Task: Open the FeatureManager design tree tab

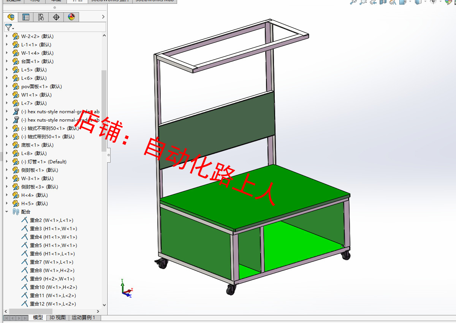Action: [x=11, y=17]
